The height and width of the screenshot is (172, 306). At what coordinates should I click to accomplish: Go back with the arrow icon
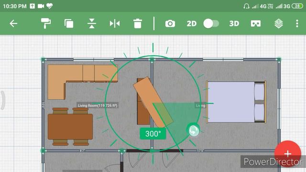tap(13, 23)
